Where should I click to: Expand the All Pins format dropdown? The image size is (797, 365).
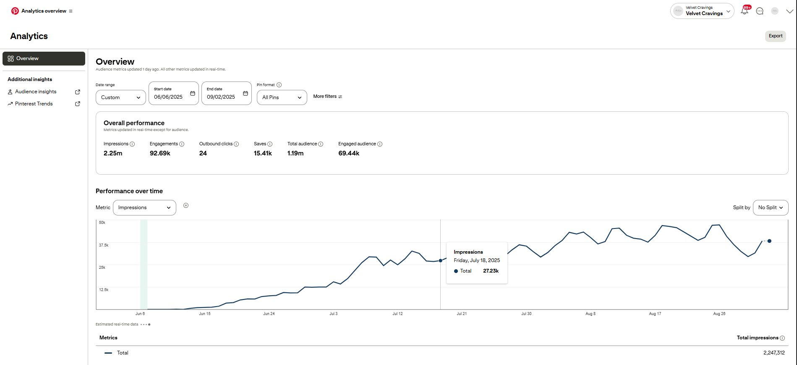click(x=282, y=97)
